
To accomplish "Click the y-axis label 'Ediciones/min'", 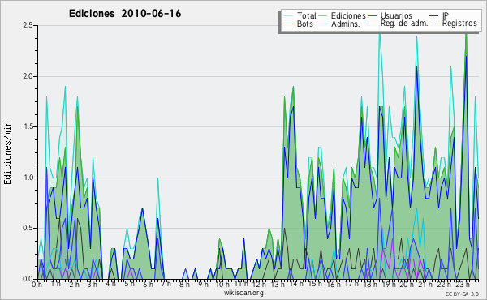I will (7, 153).
